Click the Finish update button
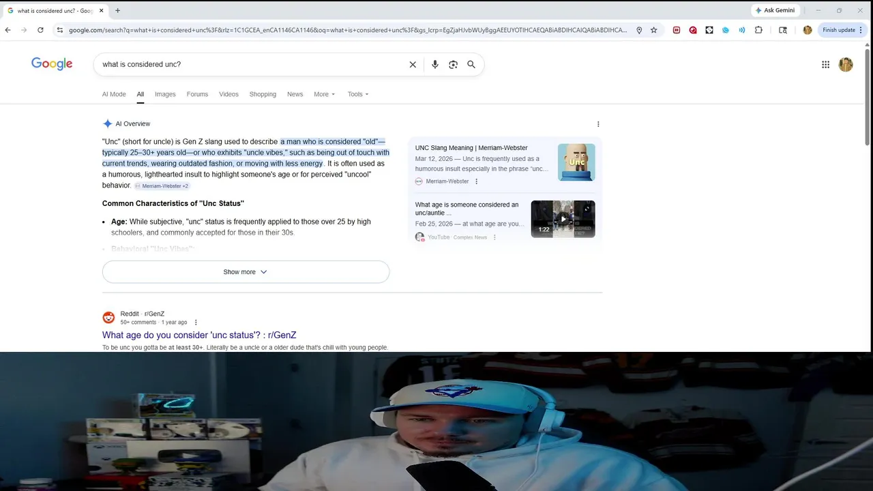 tap(842, 30)
